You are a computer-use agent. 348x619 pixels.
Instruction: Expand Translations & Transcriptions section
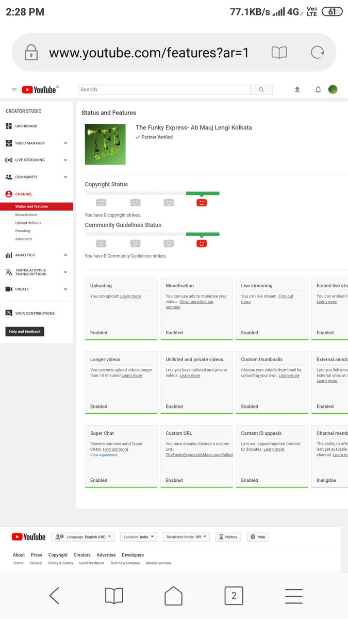pos(65,272)
